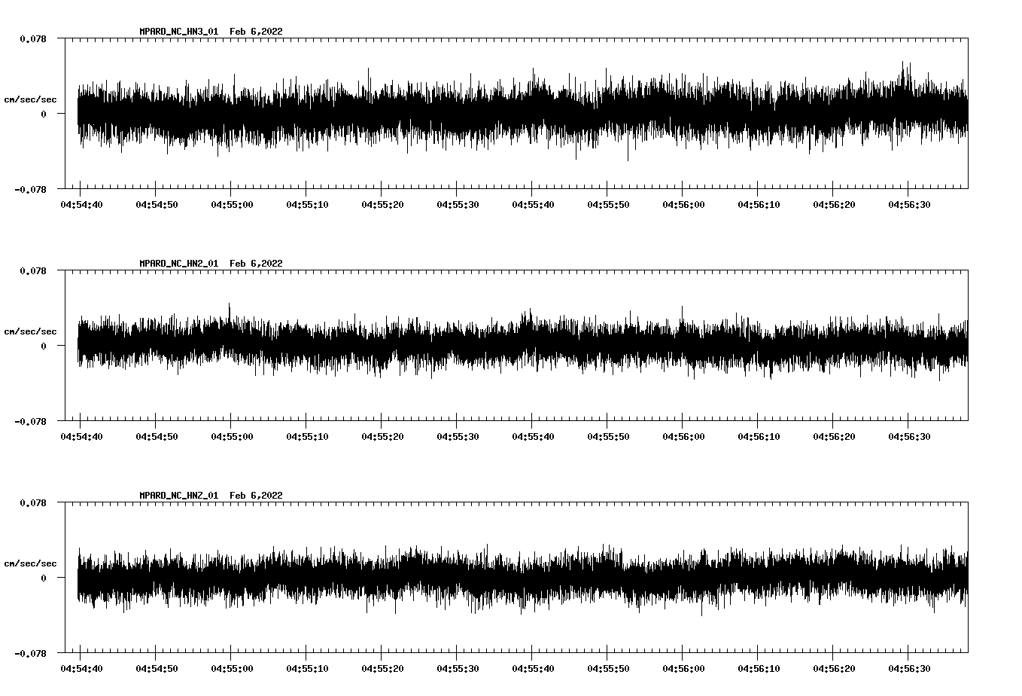Click the 0.078 upper limit on HN3 axis
Image resolution: width=1022 pixels, height=696 pixels.
[x=32, y=38]
